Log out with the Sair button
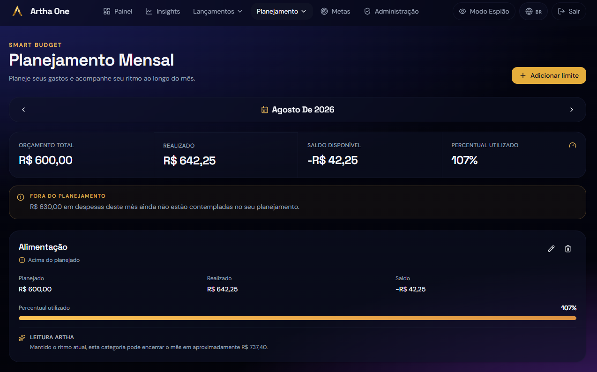 (x=569, y=11)
